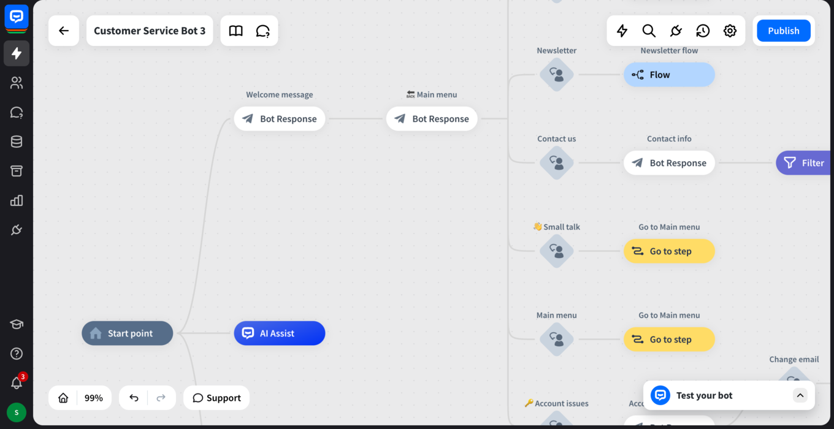
Task: Click the Main menu user input diamond
Action: pyautogui.click(x=557, y=340)
